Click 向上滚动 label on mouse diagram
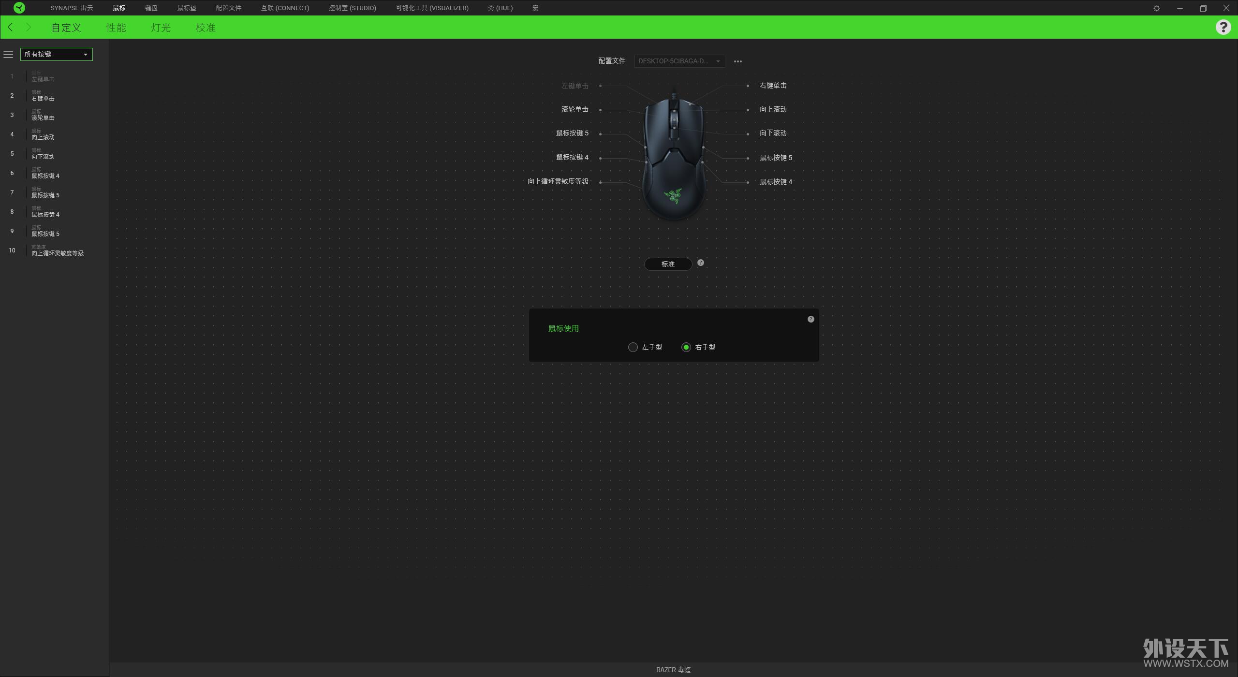Image resolution: width=1238 pixels, height=677 pixels. [x=773, y=109]
